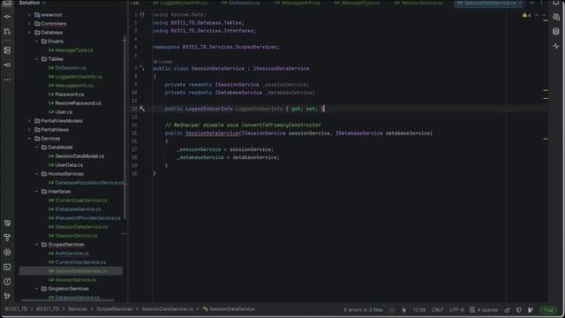This screenshot has width=565, height=318.
Task: Switch to the MessageInfo.cs tab
Action: [297, 3]
